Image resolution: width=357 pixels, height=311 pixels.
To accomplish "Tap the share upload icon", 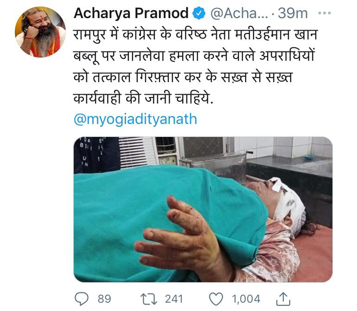I will (x=283, y=299).
